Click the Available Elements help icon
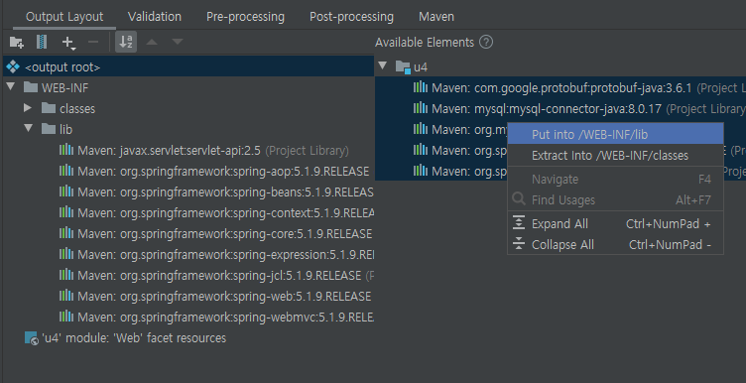The image size is (746, 383). click(x=486, y=42)
